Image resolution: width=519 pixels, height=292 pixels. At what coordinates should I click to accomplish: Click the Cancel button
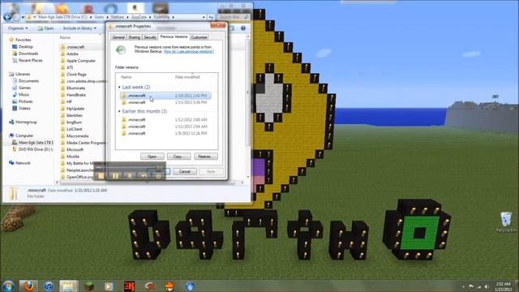[184, 171]
